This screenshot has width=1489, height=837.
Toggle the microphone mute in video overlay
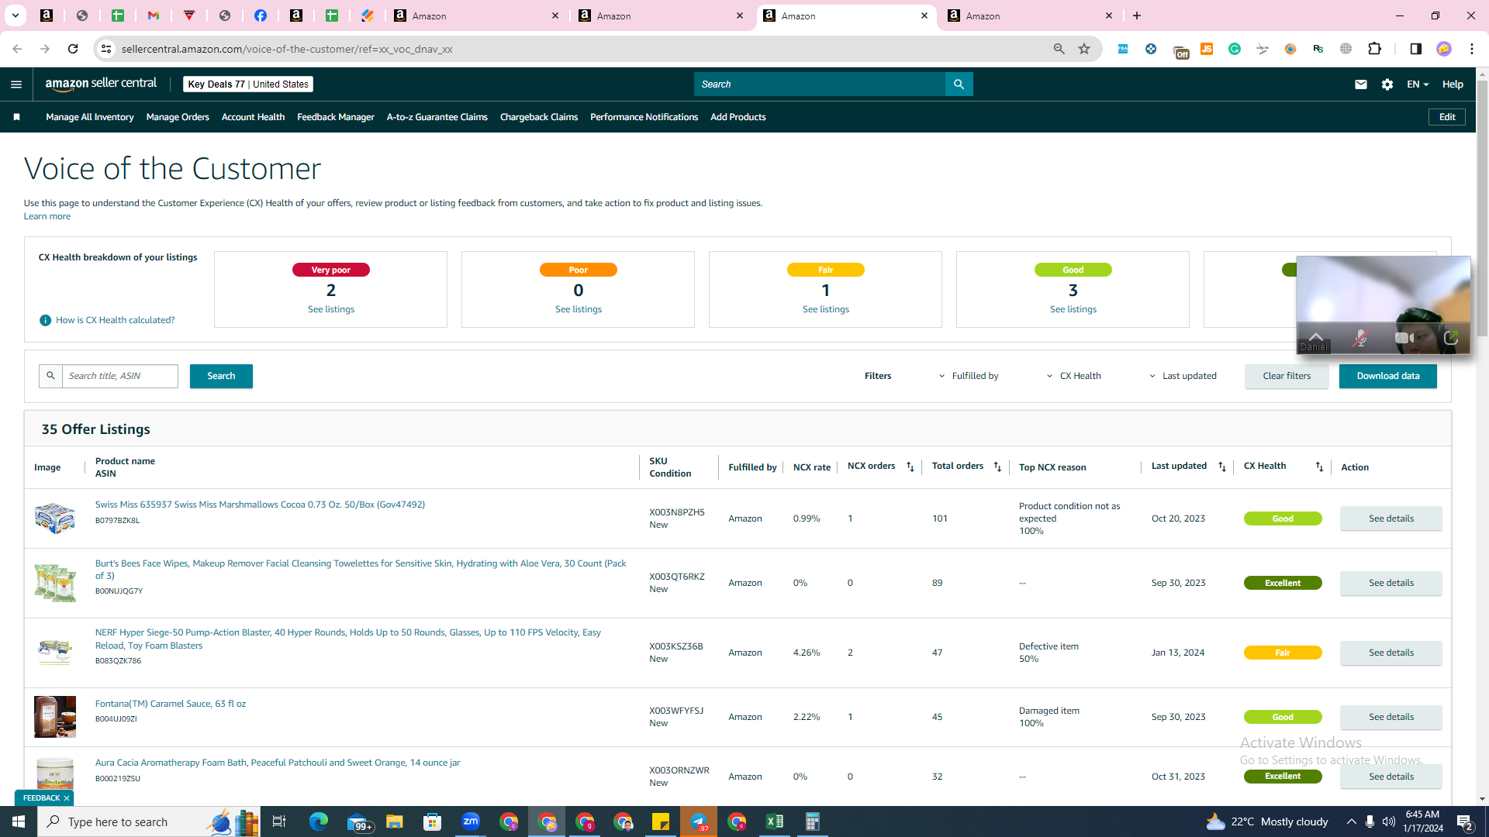[1360, 338]
